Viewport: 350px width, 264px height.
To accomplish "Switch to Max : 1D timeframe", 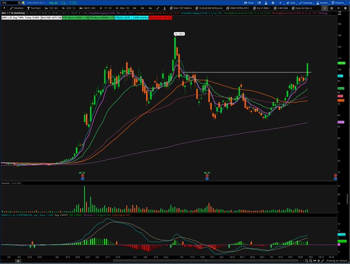I will click(122, 8).
